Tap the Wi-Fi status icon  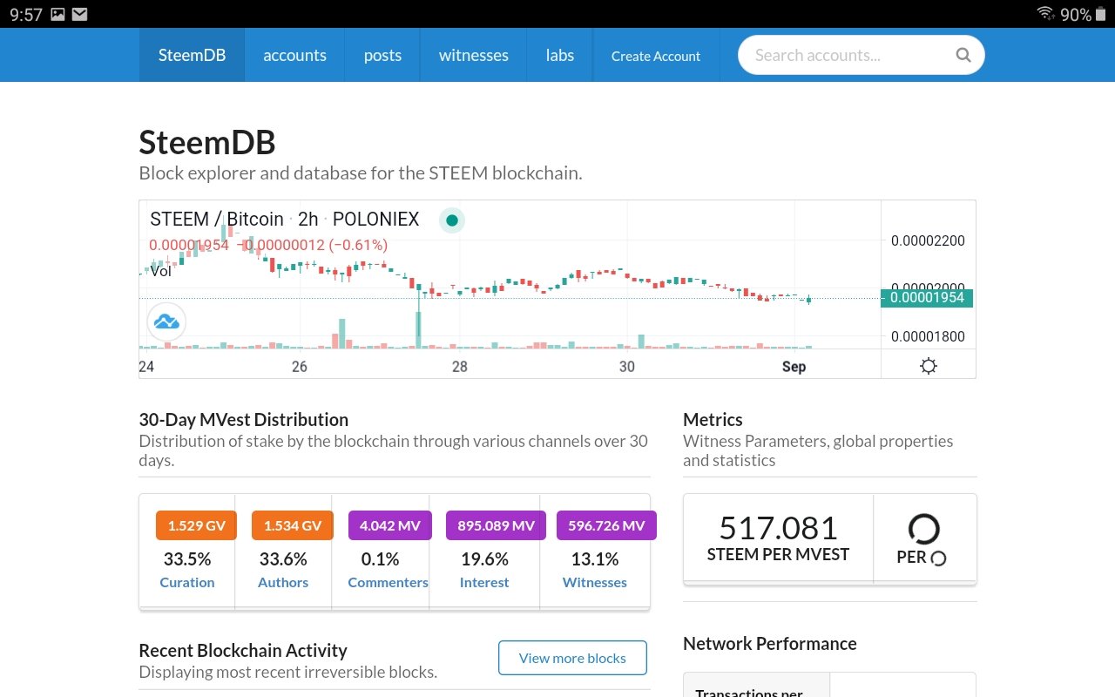[x=1045, y=14]
